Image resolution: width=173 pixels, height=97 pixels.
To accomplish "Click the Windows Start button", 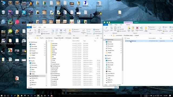I will click(2, 96).
